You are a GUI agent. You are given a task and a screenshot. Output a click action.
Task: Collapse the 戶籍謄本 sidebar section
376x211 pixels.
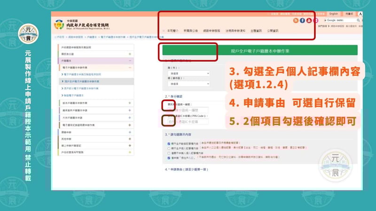tap(130, 61)
